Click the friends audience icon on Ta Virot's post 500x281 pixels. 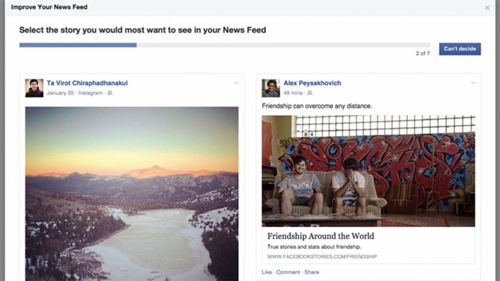110,93
